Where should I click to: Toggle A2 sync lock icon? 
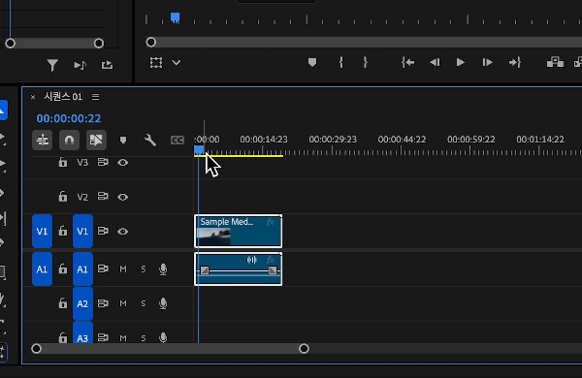click(103, 303)
